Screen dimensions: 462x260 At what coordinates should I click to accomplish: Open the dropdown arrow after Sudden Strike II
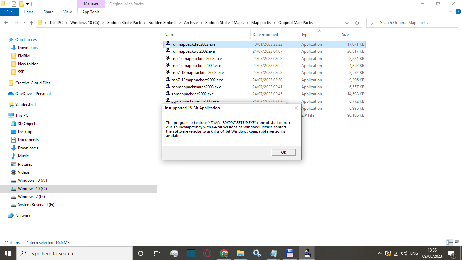[x=180, y=23]
